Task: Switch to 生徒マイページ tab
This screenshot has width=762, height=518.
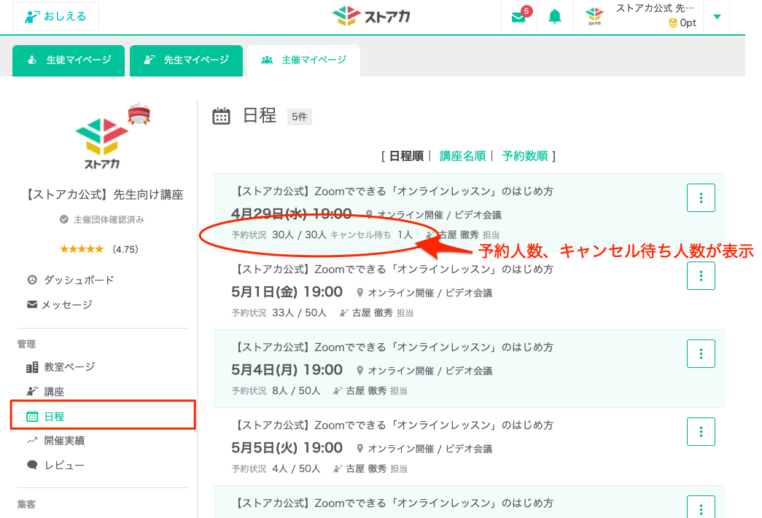Action: 69,60
